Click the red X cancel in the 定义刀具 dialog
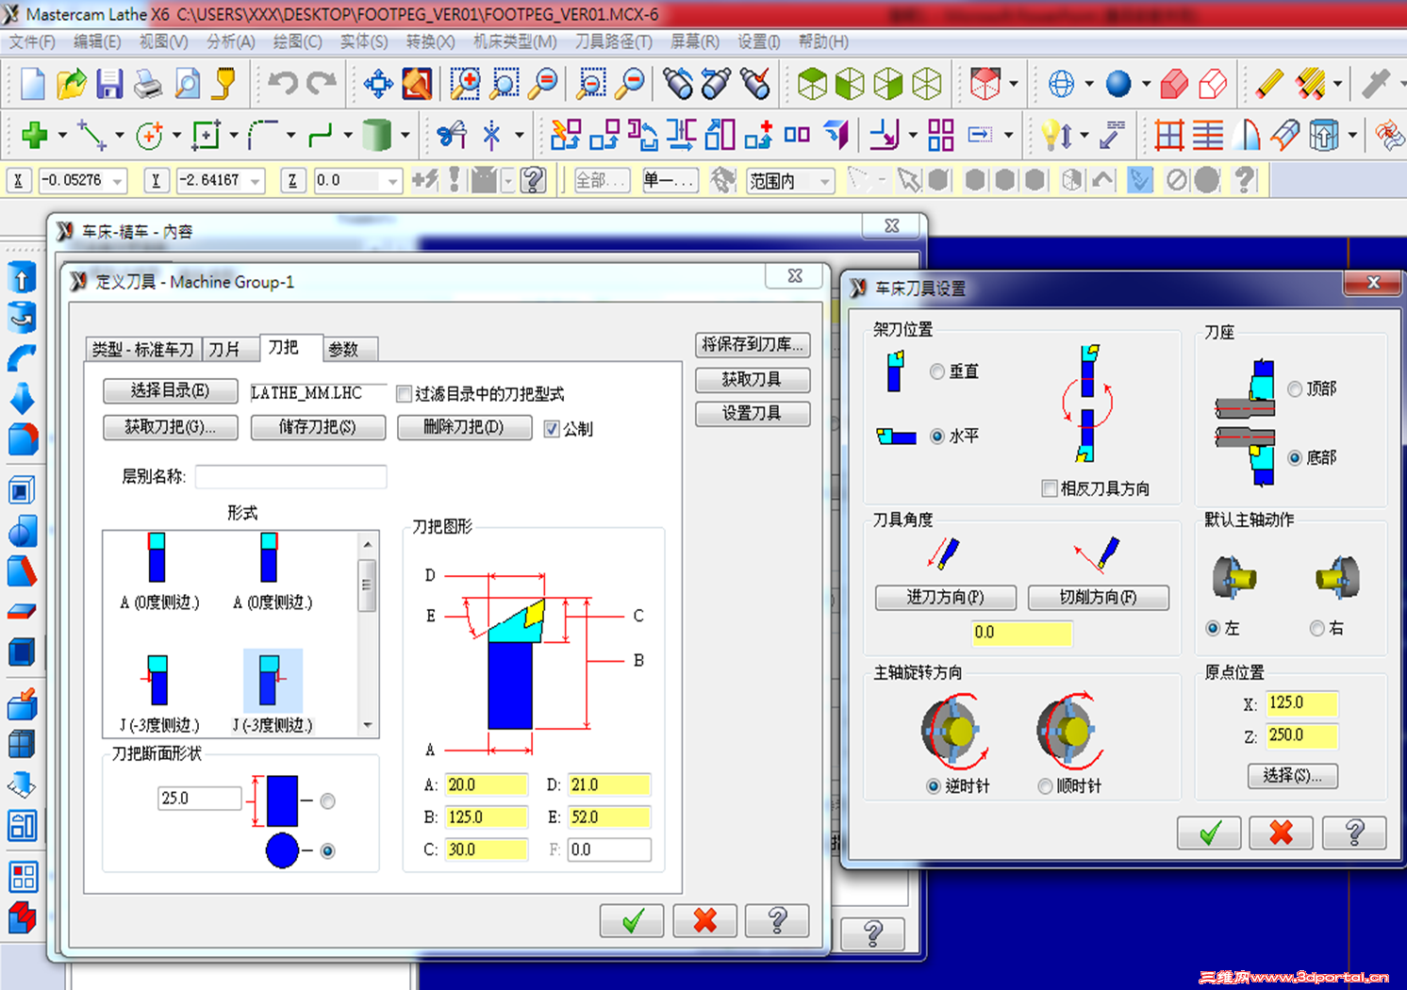This screenshot has height=990, width=1407. 704,920
